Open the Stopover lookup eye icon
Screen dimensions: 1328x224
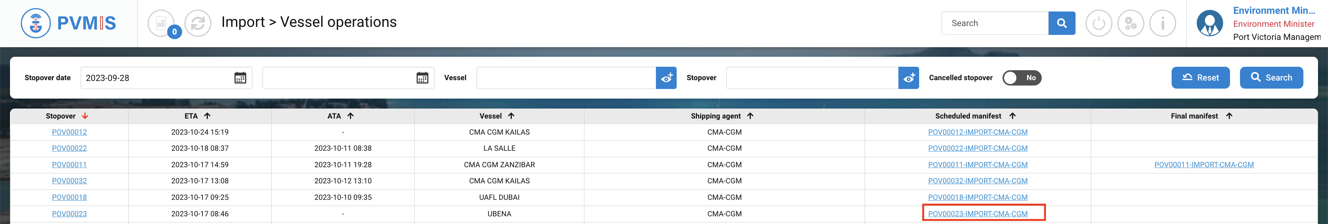tap(908, 78)
